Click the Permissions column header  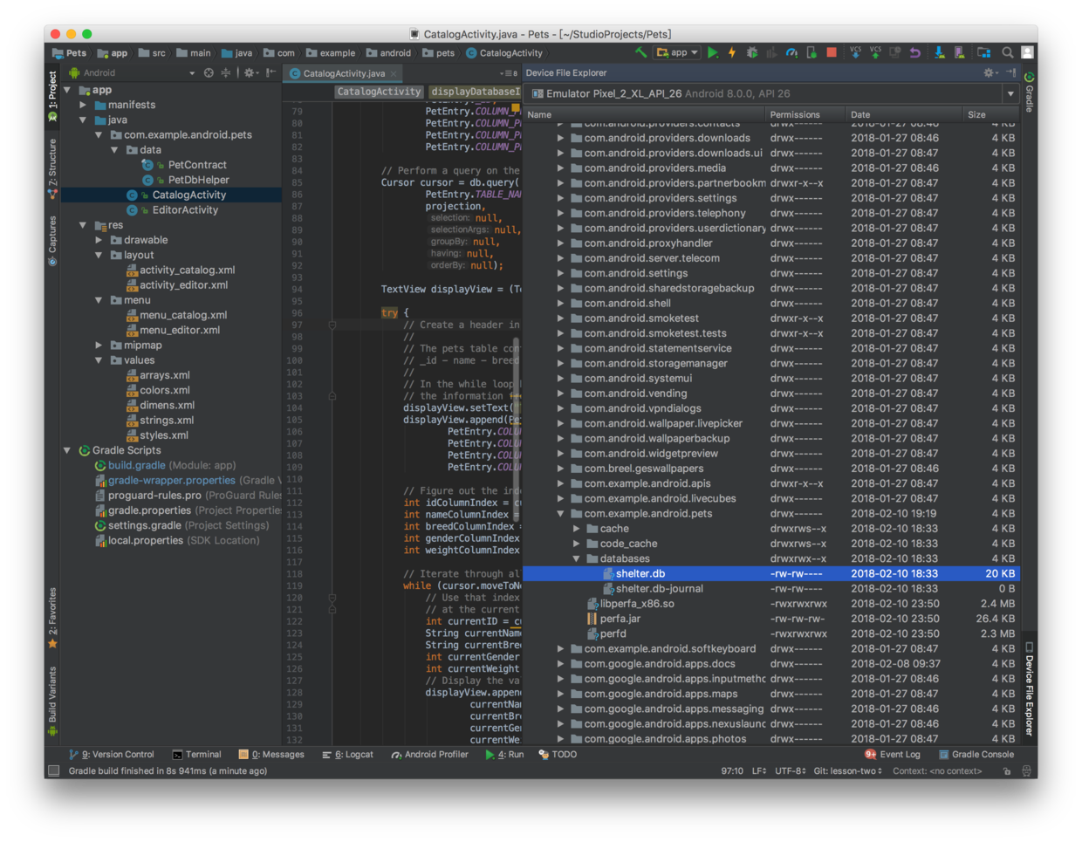[x=805, y=114]
